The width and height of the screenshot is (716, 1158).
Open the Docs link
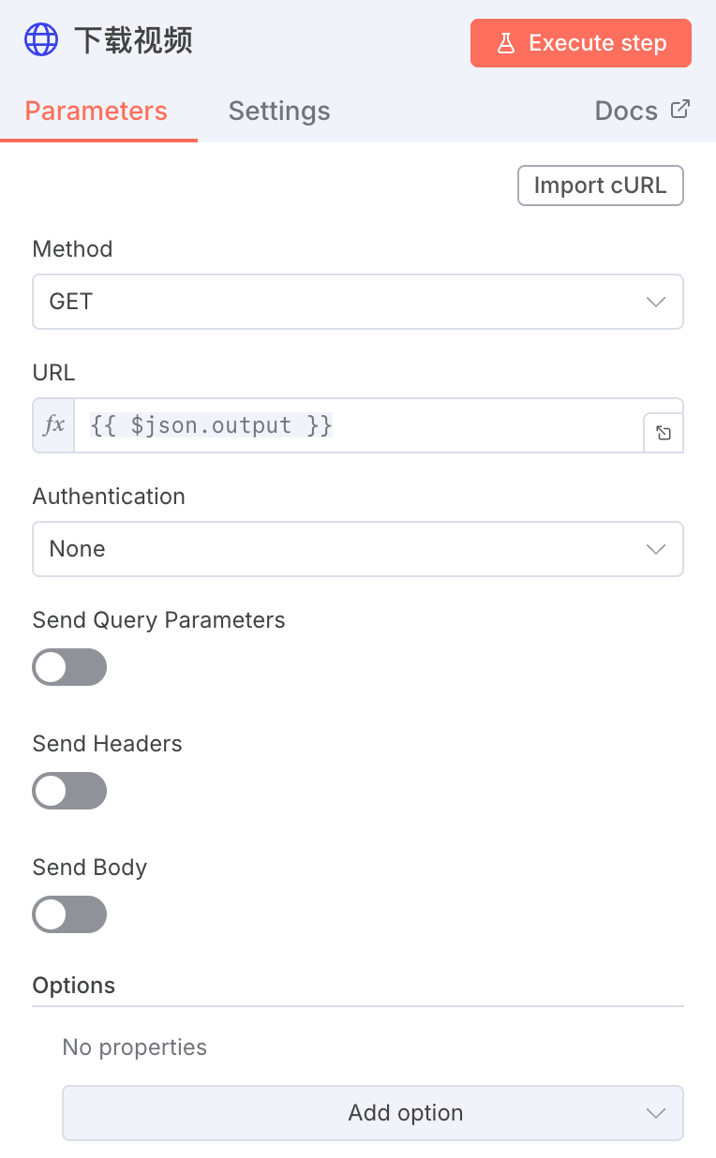pos(627,111)
